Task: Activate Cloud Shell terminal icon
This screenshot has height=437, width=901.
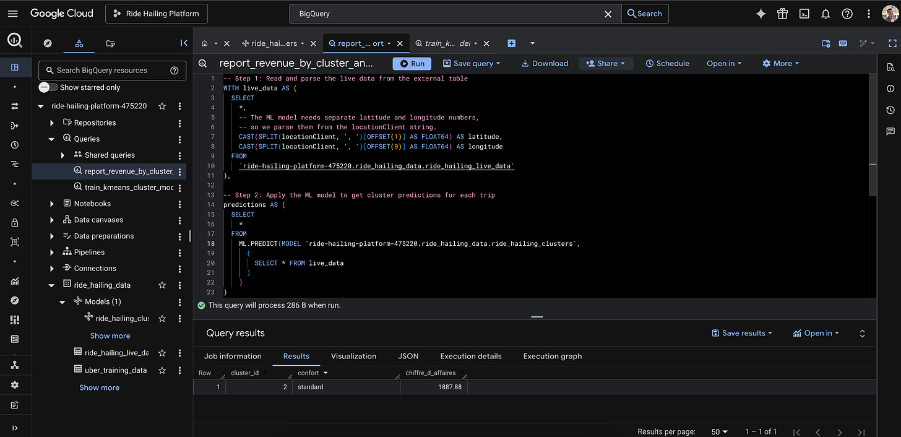Action: tap(804, 13)
